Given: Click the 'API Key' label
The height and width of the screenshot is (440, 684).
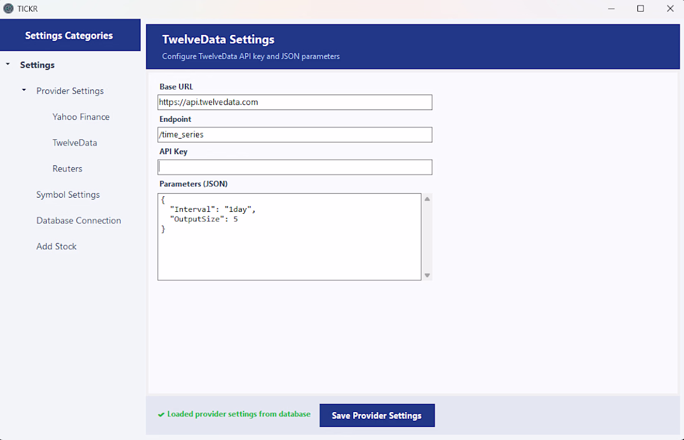Looking at the screenshot, I should (173, 151).
